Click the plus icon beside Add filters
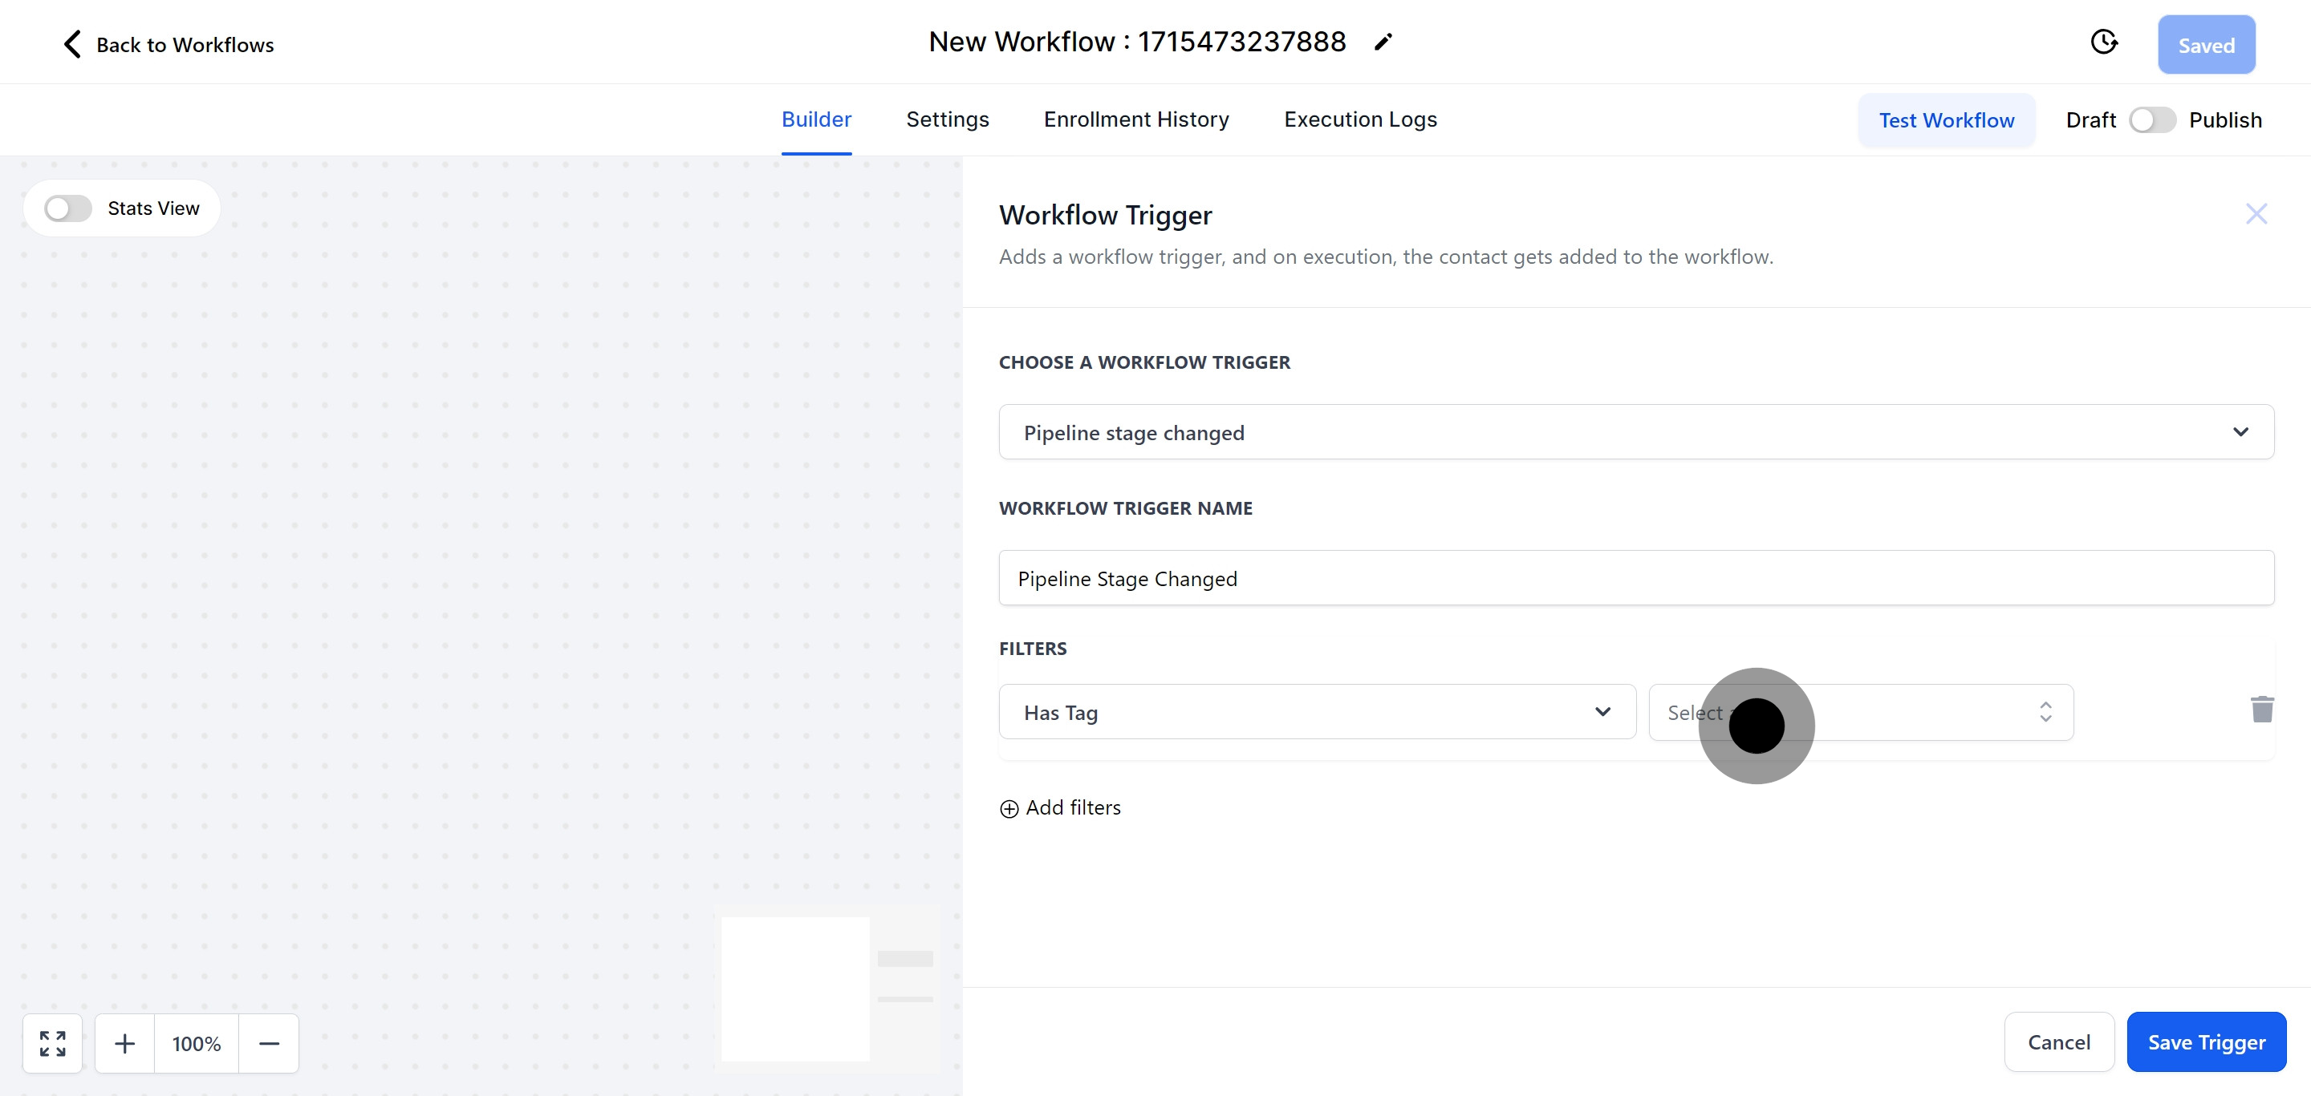2311x1096 pixels. (x=1009, y=808)
